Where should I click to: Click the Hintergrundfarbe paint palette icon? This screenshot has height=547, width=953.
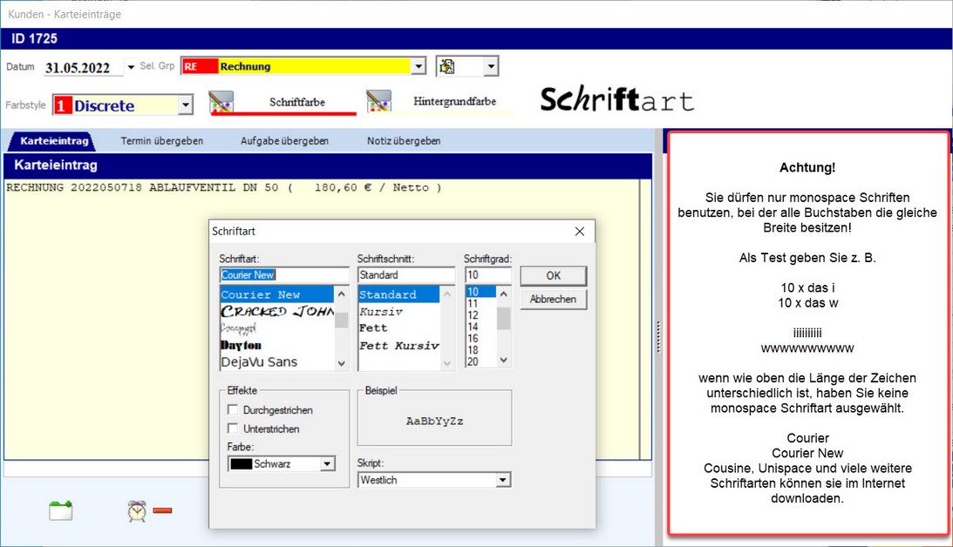378,101
